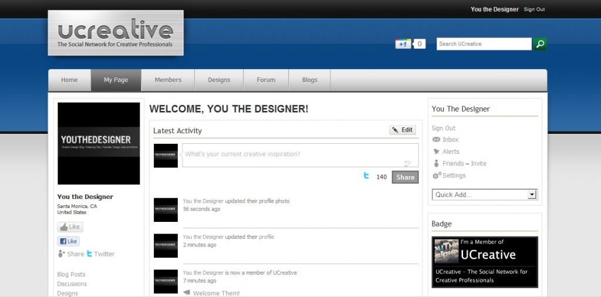Click the spell-check icon in status box

(407, 163)
